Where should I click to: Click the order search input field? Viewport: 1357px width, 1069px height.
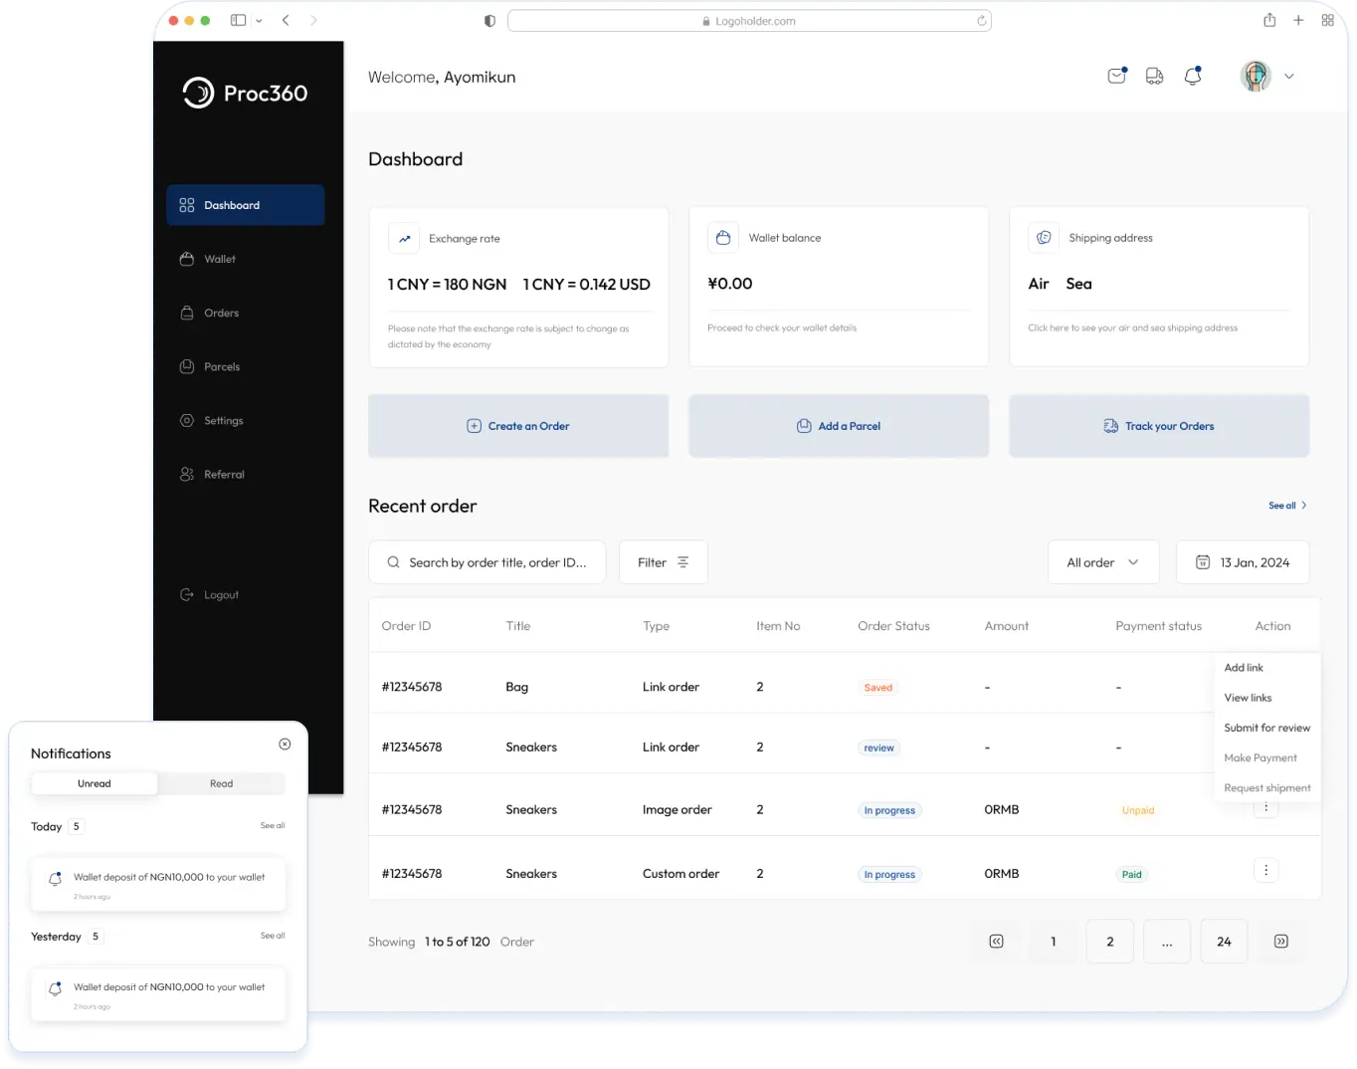pyautogui.click(x=486, y=561)
